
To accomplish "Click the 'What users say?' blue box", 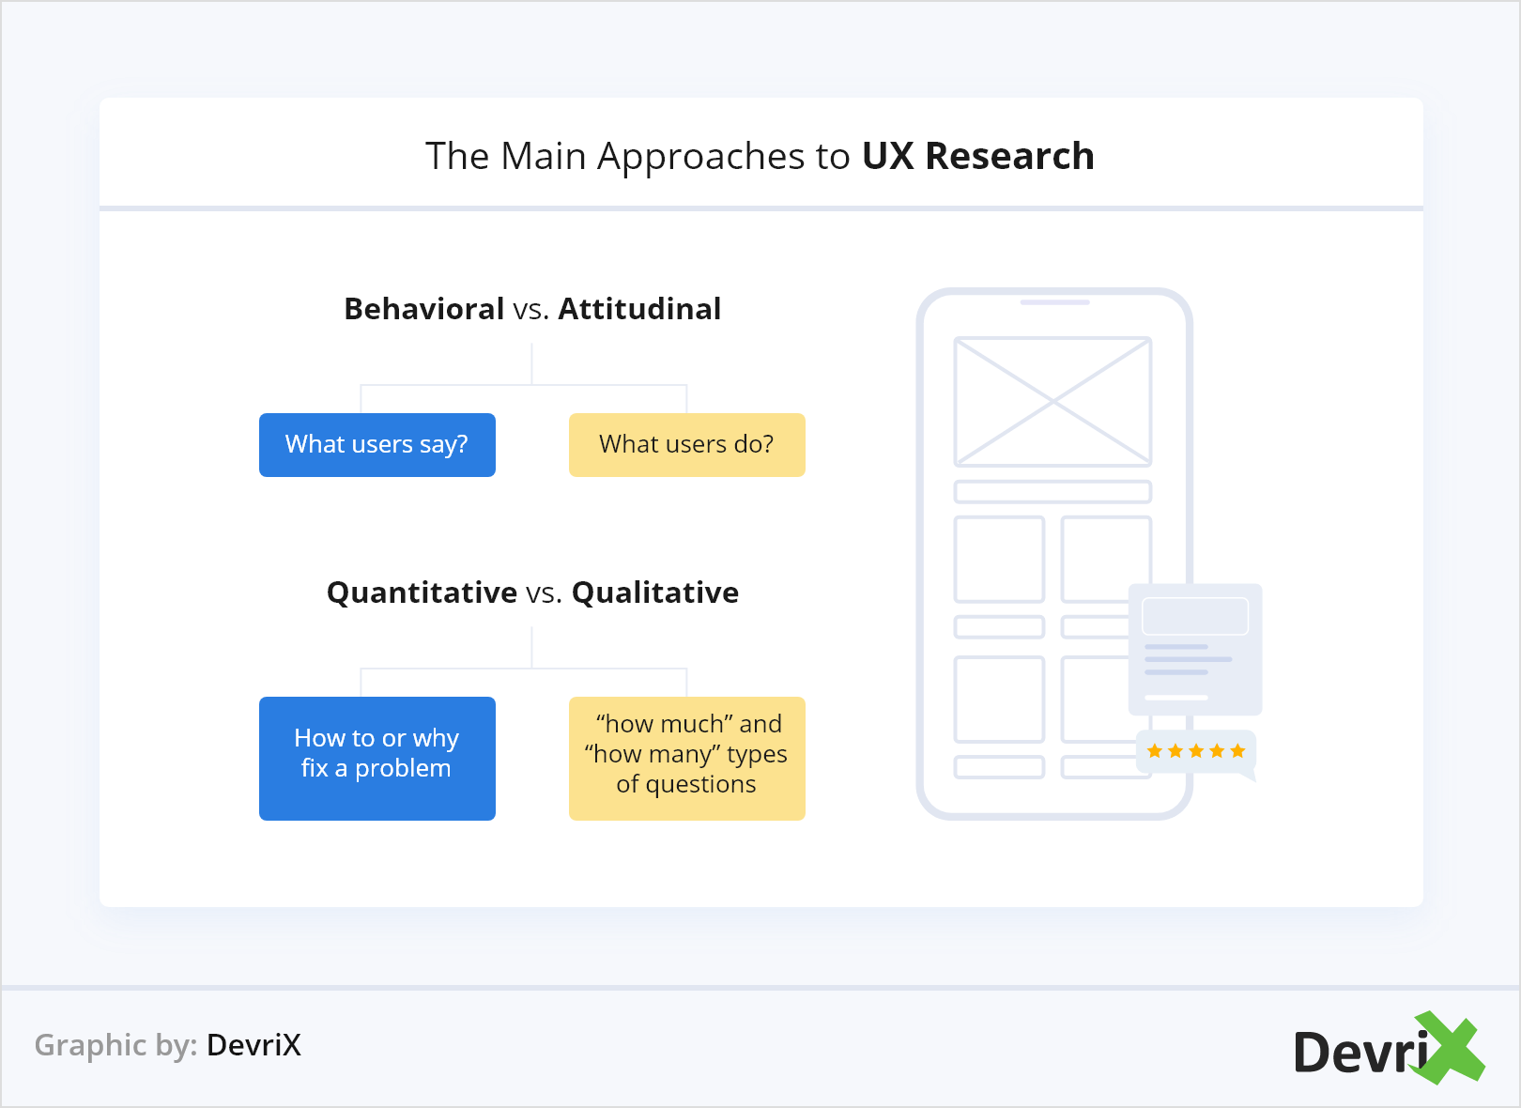I will (377, 445).
